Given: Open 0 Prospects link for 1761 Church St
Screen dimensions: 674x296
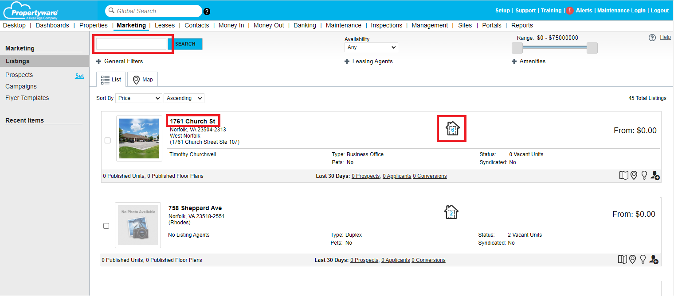Looking at the screenshot, I should click(365, 176).
